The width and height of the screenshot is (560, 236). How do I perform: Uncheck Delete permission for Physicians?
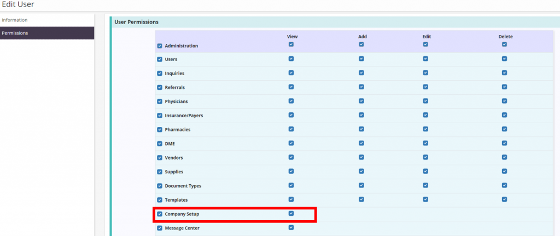click(504, 101)
